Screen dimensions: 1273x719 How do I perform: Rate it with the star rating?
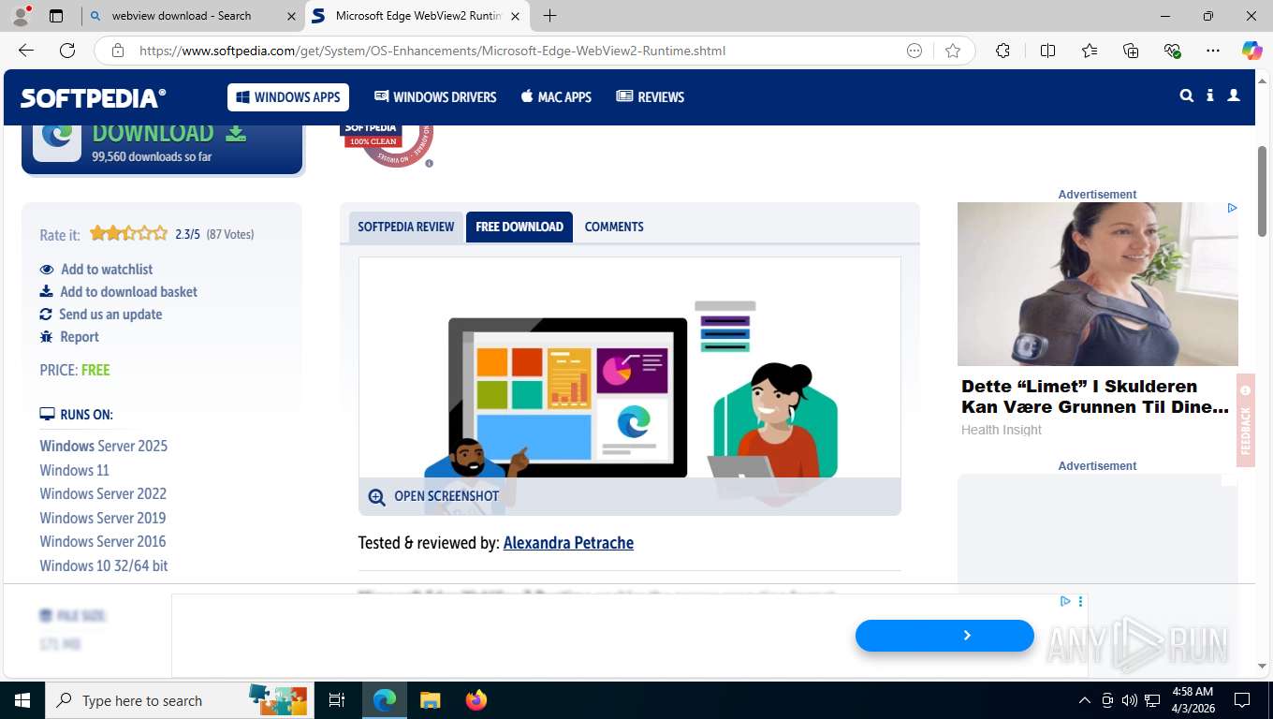(x=128, y=233)
